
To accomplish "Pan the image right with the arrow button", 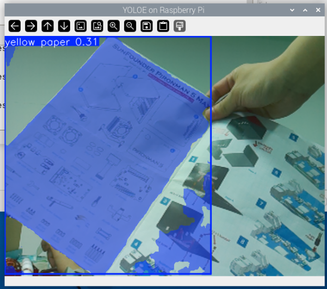I will click(x=31, y=26).
